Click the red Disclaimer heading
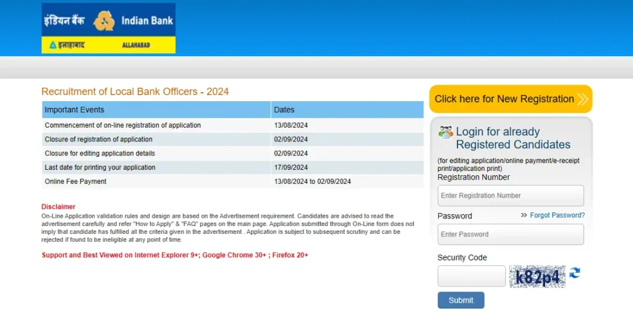This screenshot has width=633, height=321. coord(58,207)
